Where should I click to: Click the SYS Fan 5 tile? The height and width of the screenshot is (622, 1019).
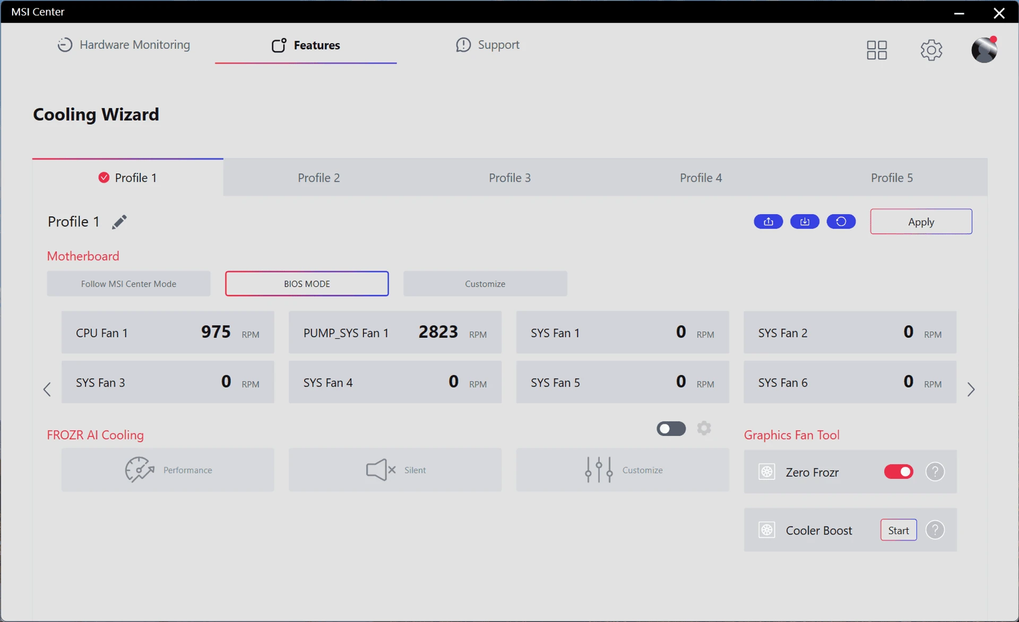pyautogui.click(x=623, y=382)
